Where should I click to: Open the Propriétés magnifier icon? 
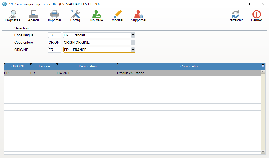pos(12,14)
